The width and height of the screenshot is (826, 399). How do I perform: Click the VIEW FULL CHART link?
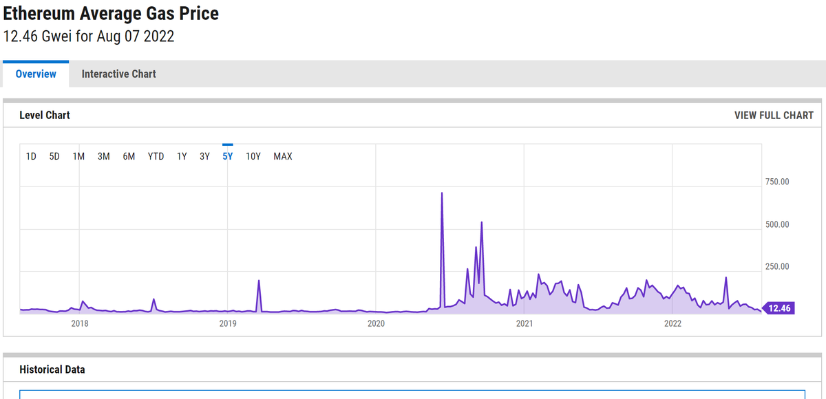pyautogui.click(x=774, y=116)
